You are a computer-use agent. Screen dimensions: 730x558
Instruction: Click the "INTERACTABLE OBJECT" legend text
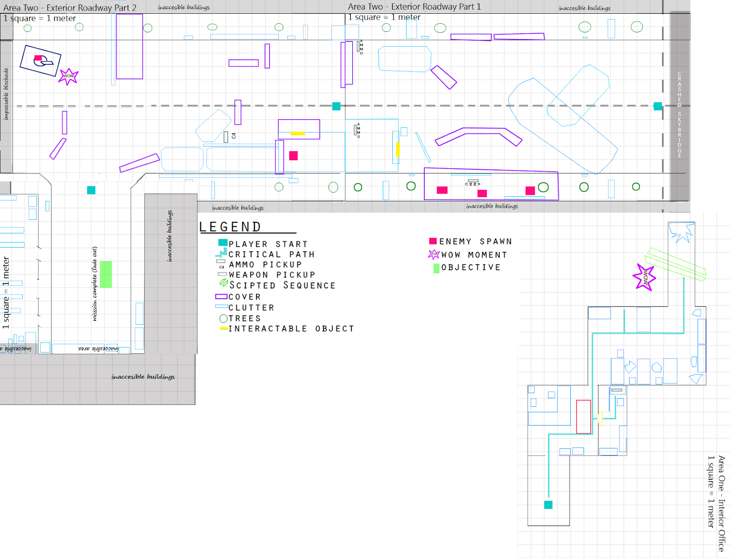pyautogui.click(x=292, y=329)
